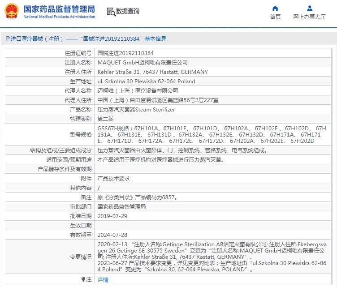Click the 结构及组成/主要组成成分 label

click(x=61, y=150)
